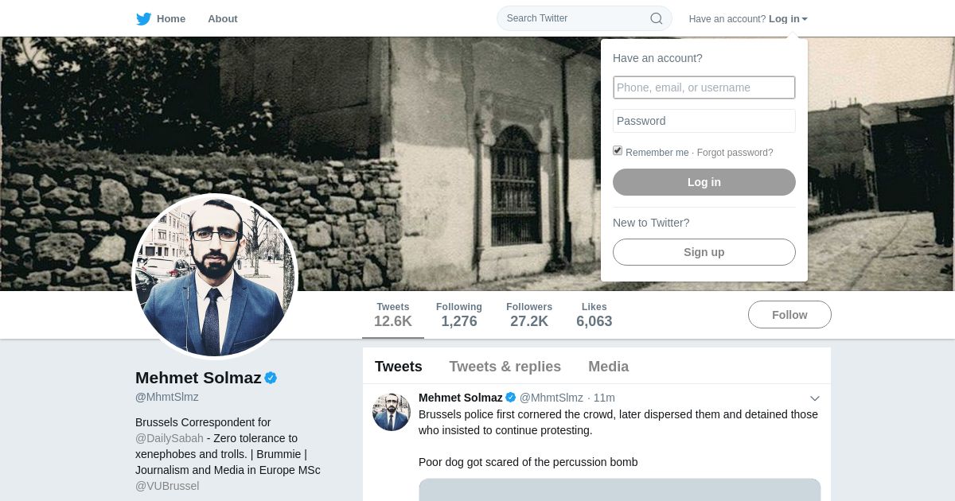Focus the Phone, email, or username field
This screenshot has width=955, height=501.
point(704,87)
